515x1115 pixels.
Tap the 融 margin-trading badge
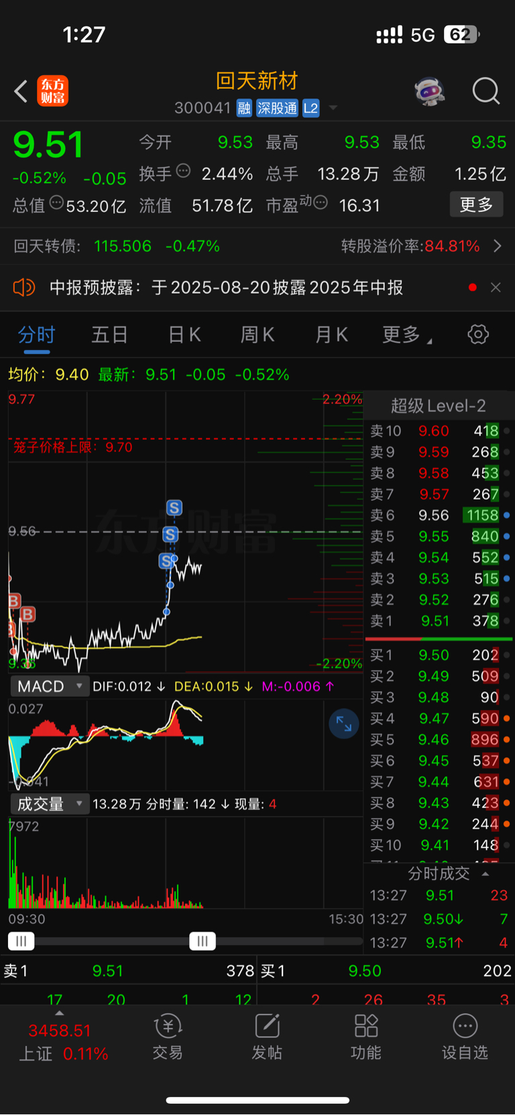point(244,108)
